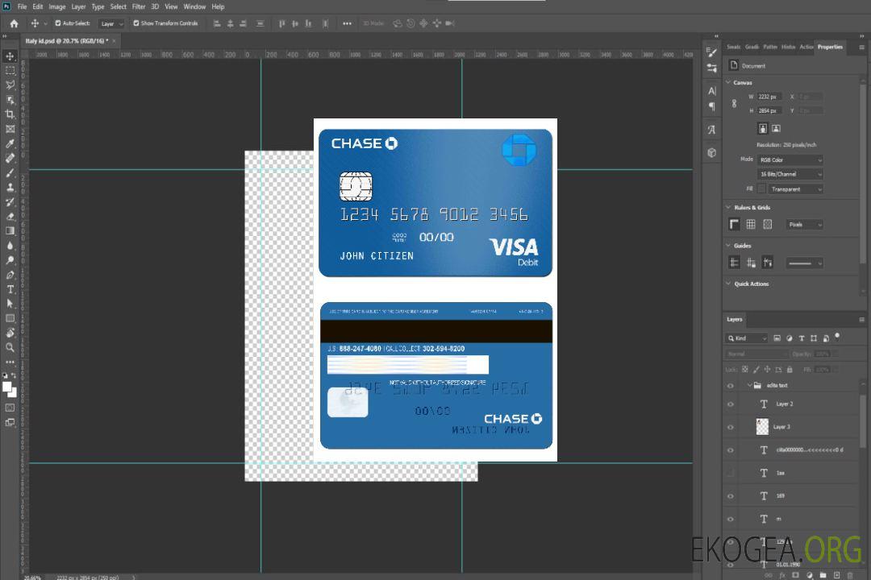Select the Pen tool
The width and height of the screenshot is (871, 580).
(x=10, y=275)
